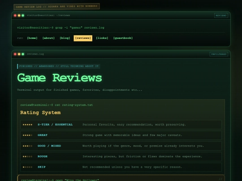Click the game review log banner tag

[x=56, y=7]
